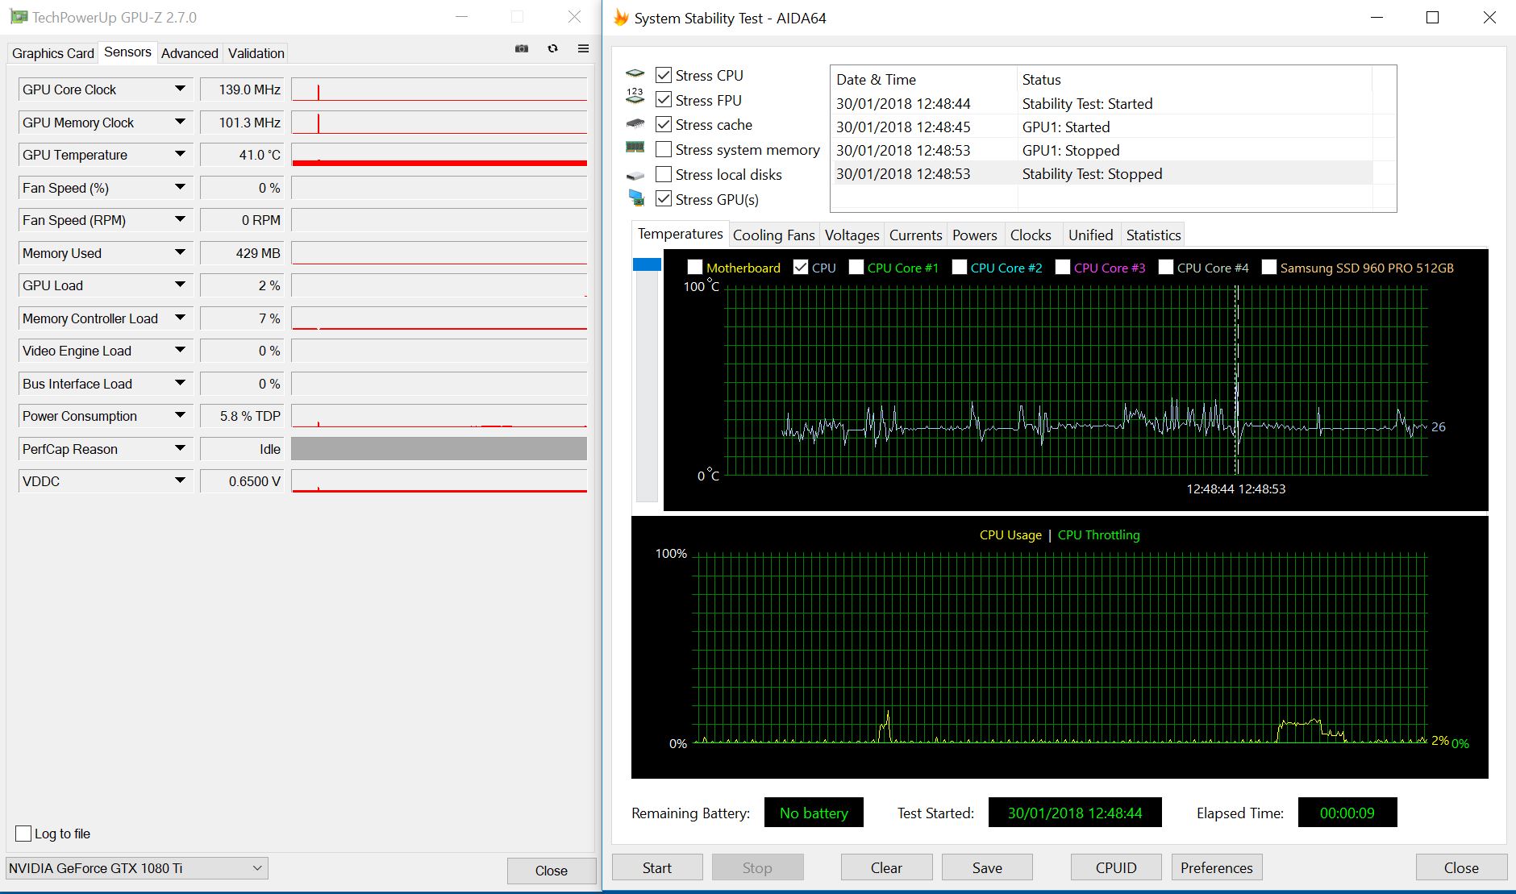Enable the Stress system memory checkbox

click(664, 150)
